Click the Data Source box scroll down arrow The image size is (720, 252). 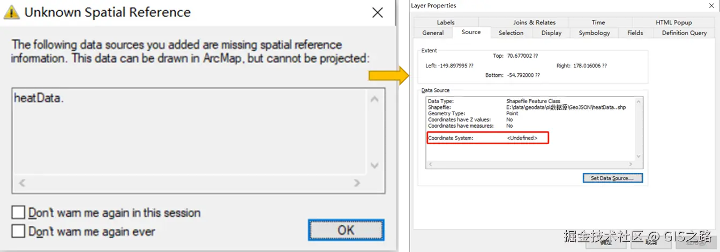click(638, 156)
